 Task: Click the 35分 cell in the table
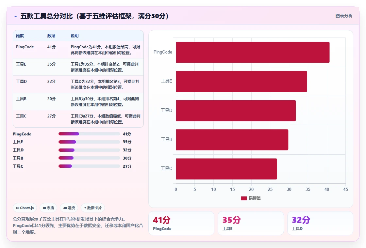51,64
